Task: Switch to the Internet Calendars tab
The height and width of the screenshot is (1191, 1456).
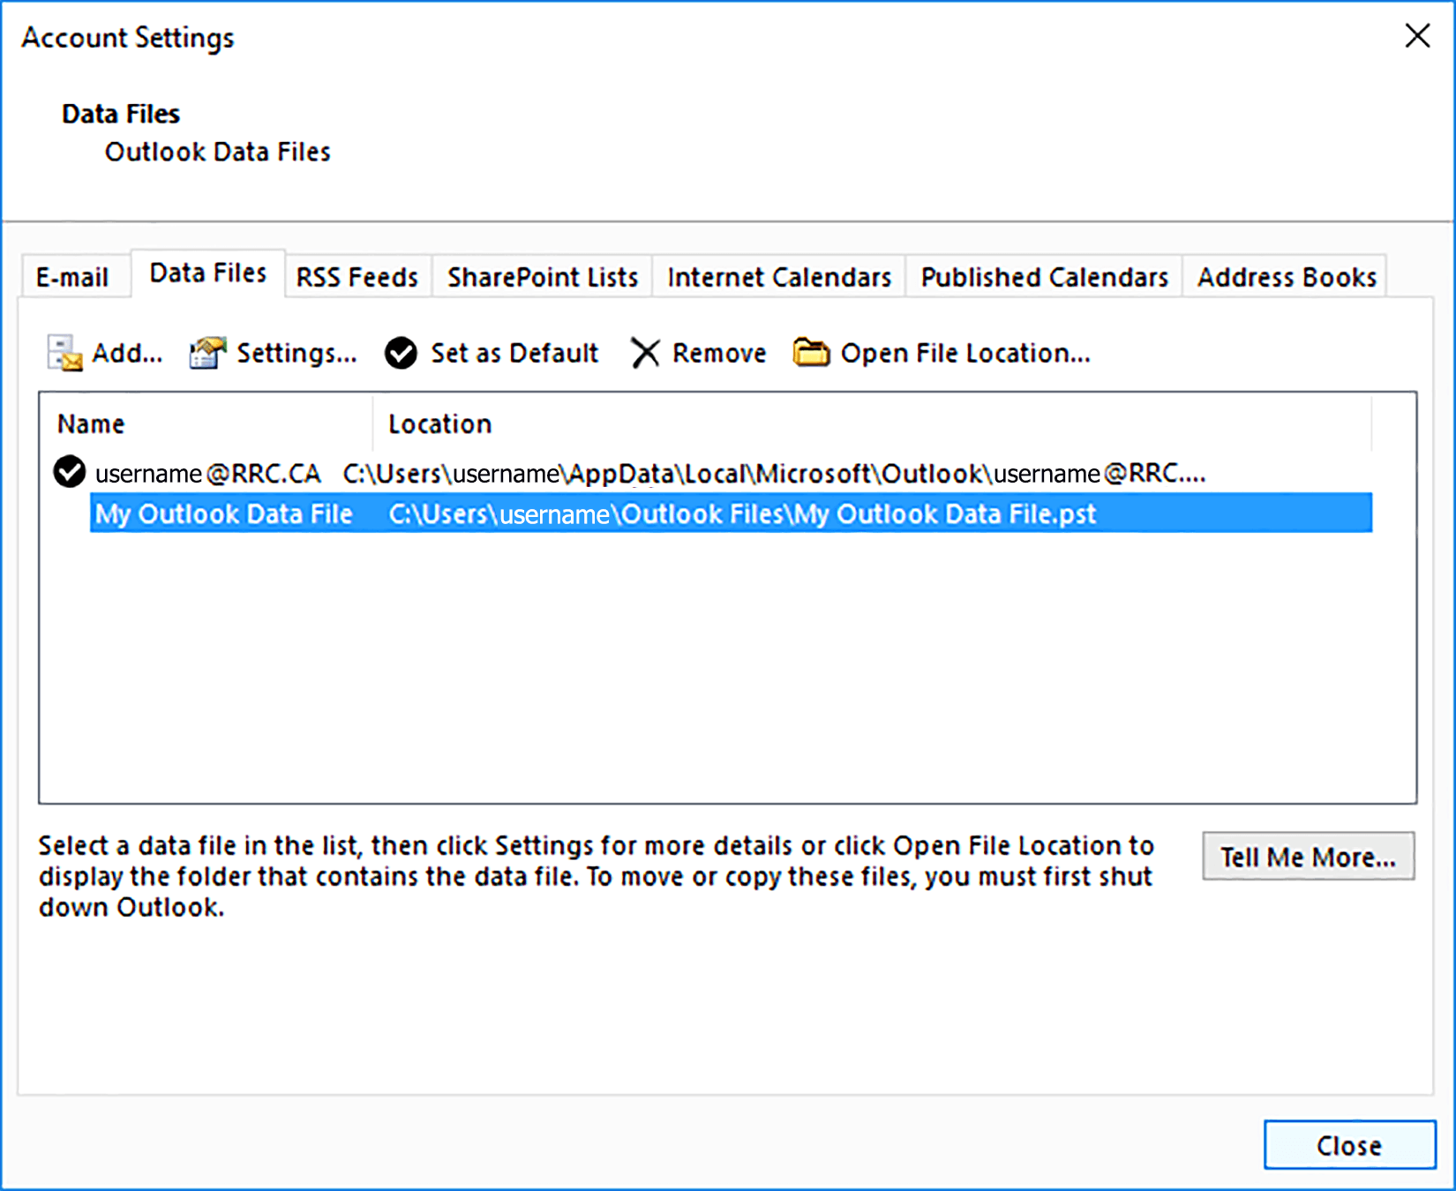Action: 777,275
